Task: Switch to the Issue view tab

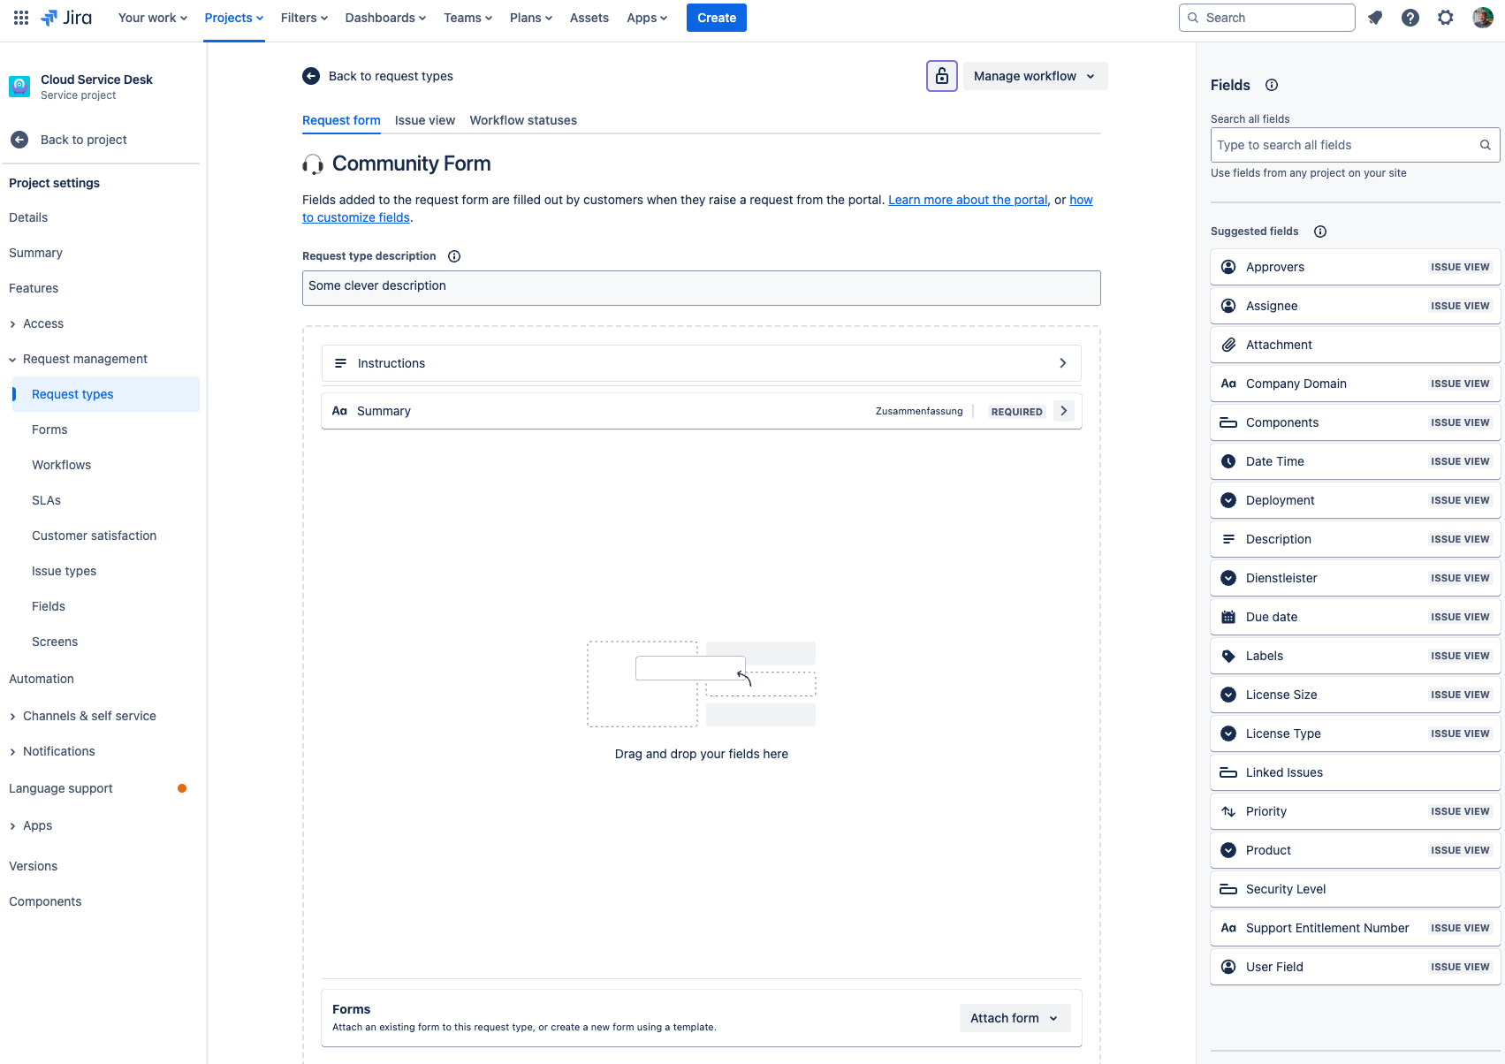Action: pyautogui.click(x=425, y=120)
